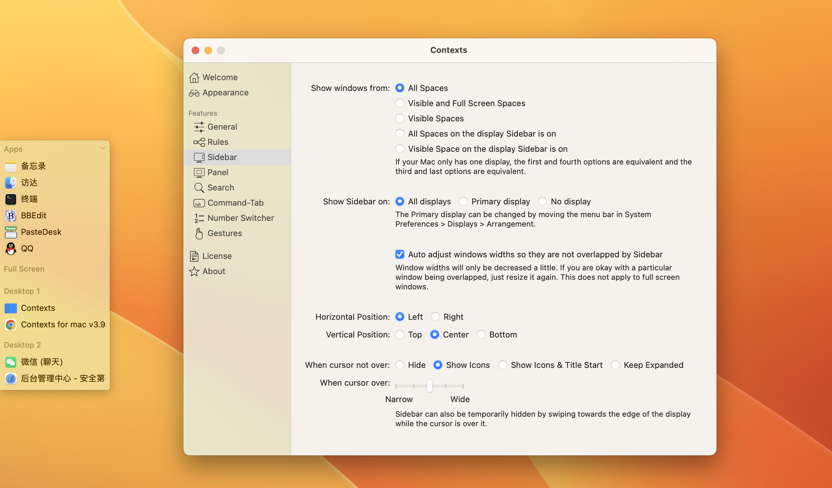Uncheck Auto adjust windows widths checkbox
832x488 pixels.
click(399, 254)
